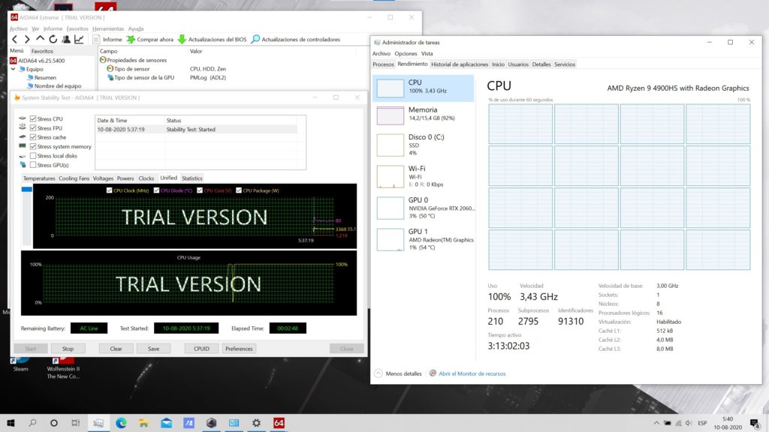This screenshot has height=432, width=769.
Task: Open the AIDA64 graph chart toolbar icon
Action: coord(79,39)
